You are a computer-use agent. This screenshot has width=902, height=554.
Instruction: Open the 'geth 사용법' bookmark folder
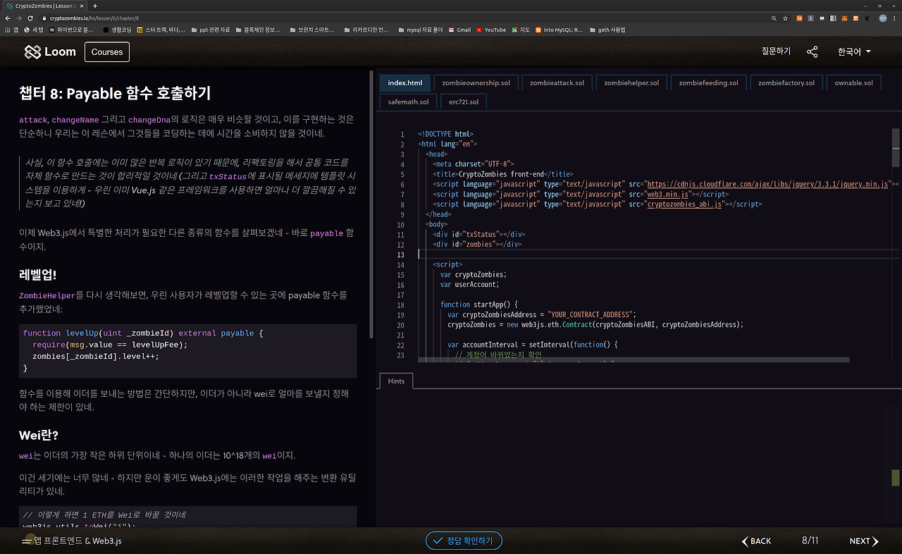(x=607, y=30)
